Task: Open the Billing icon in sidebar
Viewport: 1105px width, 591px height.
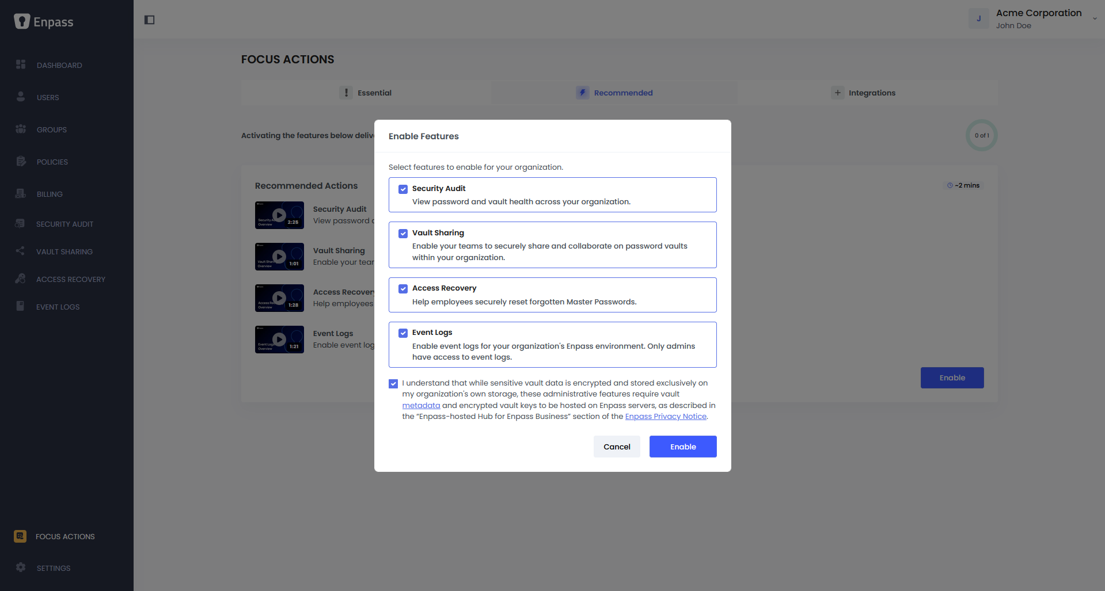Action: 21,193
